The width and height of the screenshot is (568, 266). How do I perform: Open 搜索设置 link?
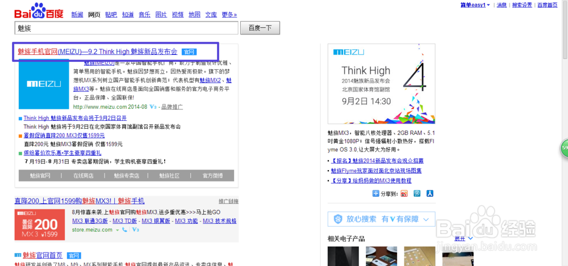[x=522, y=5]
